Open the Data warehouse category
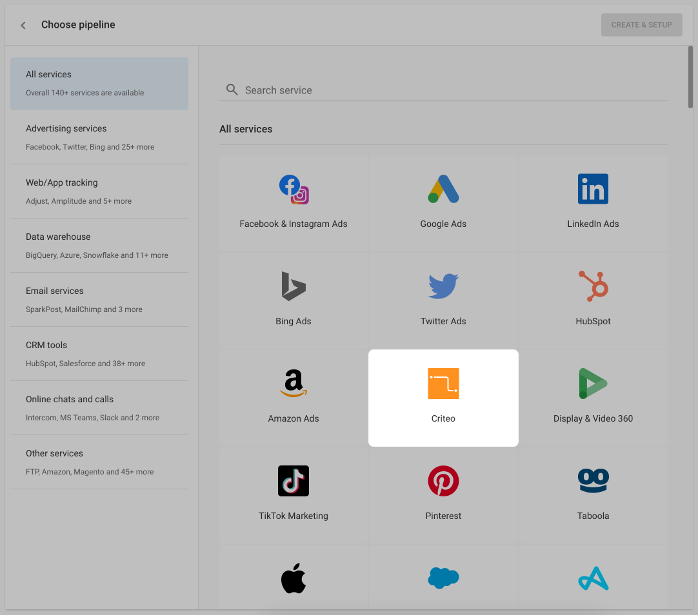Viewport: 698px width, 615px height. click(99, 246)
